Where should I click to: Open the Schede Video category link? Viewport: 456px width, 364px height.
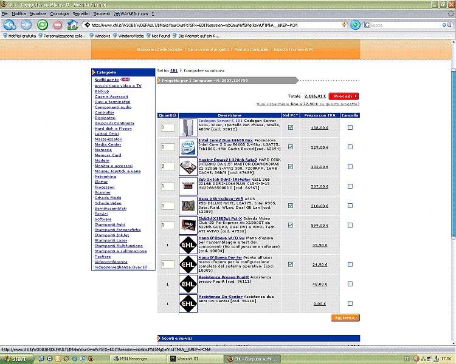point(108,203)
